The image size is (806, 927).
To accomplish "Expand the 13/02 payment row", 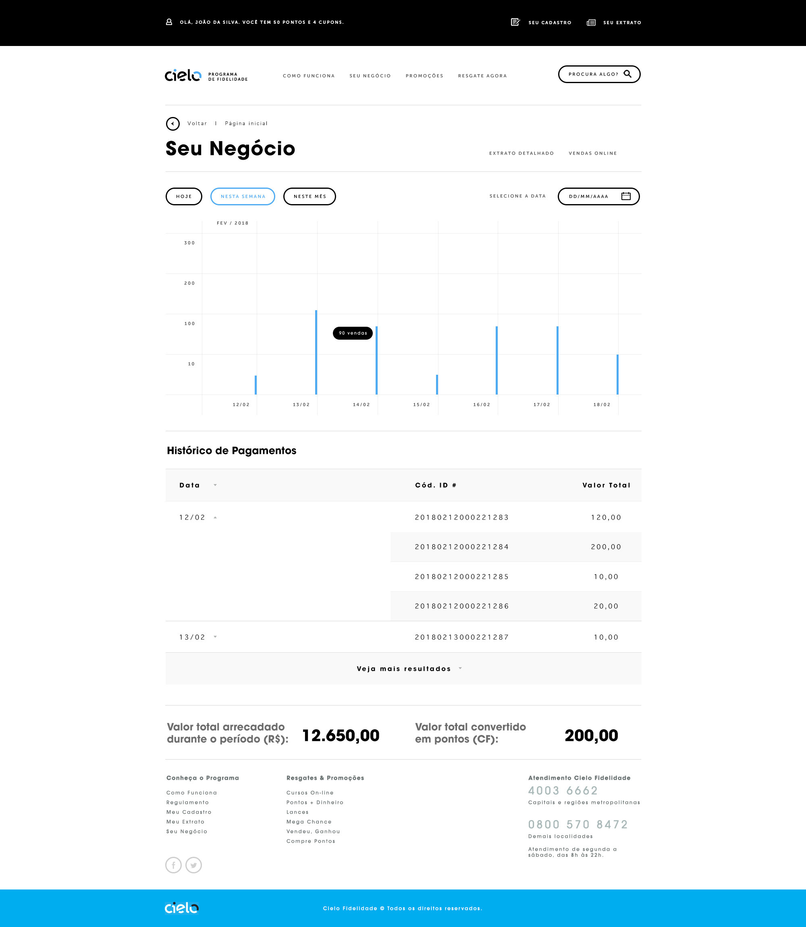I will pos(215,637).
